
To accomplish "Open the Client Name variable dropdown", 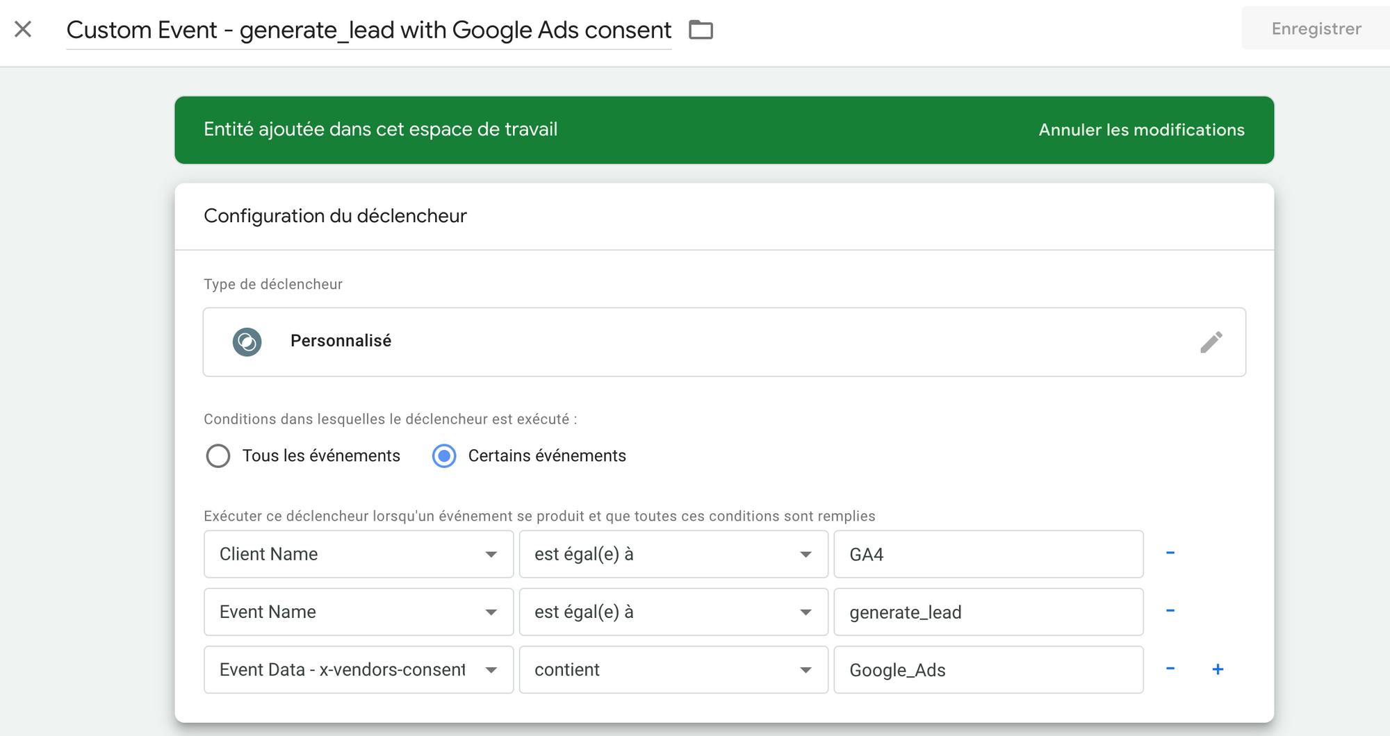I will [359, 554].
